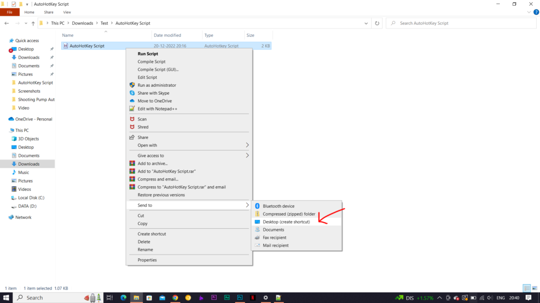The height and width of the screenshot is (303, 540).
Task: Open the Settings gear on taskbar
Action: [x=266, y=298]
